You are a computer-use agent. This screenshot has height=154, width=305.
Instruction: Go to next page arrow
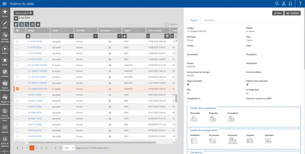pos(56,148)
